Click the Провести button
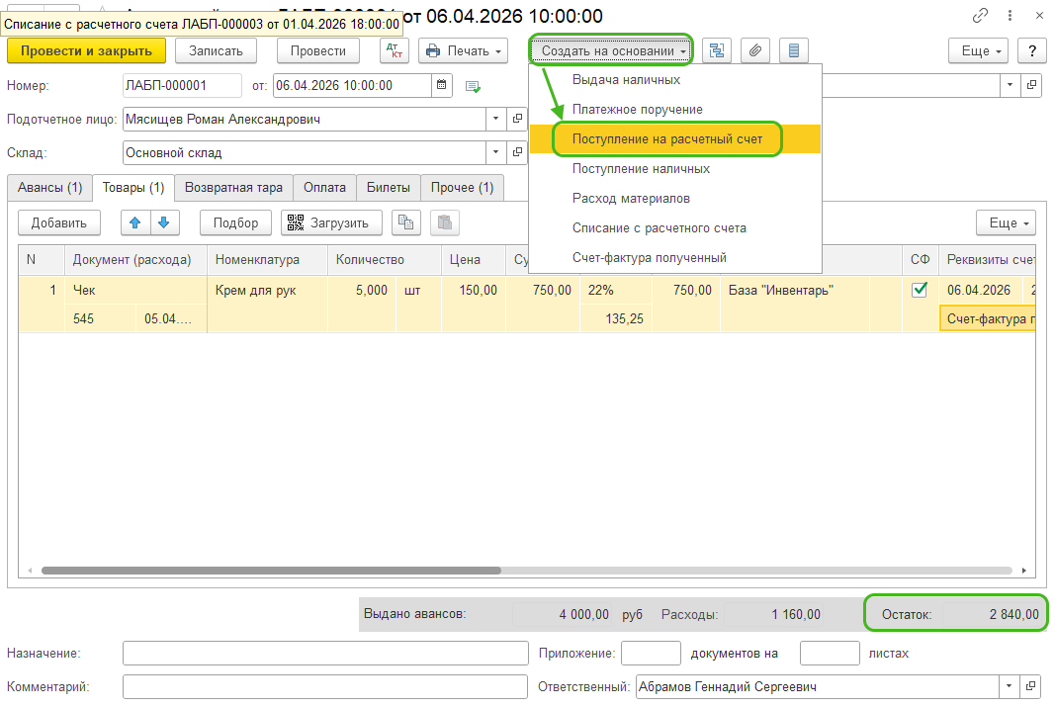Screen dimensions: 1055x708 318,50
